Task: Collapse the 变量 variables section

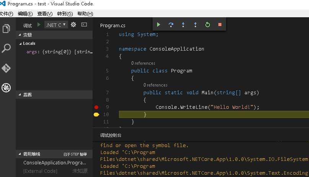Action: 27,35
